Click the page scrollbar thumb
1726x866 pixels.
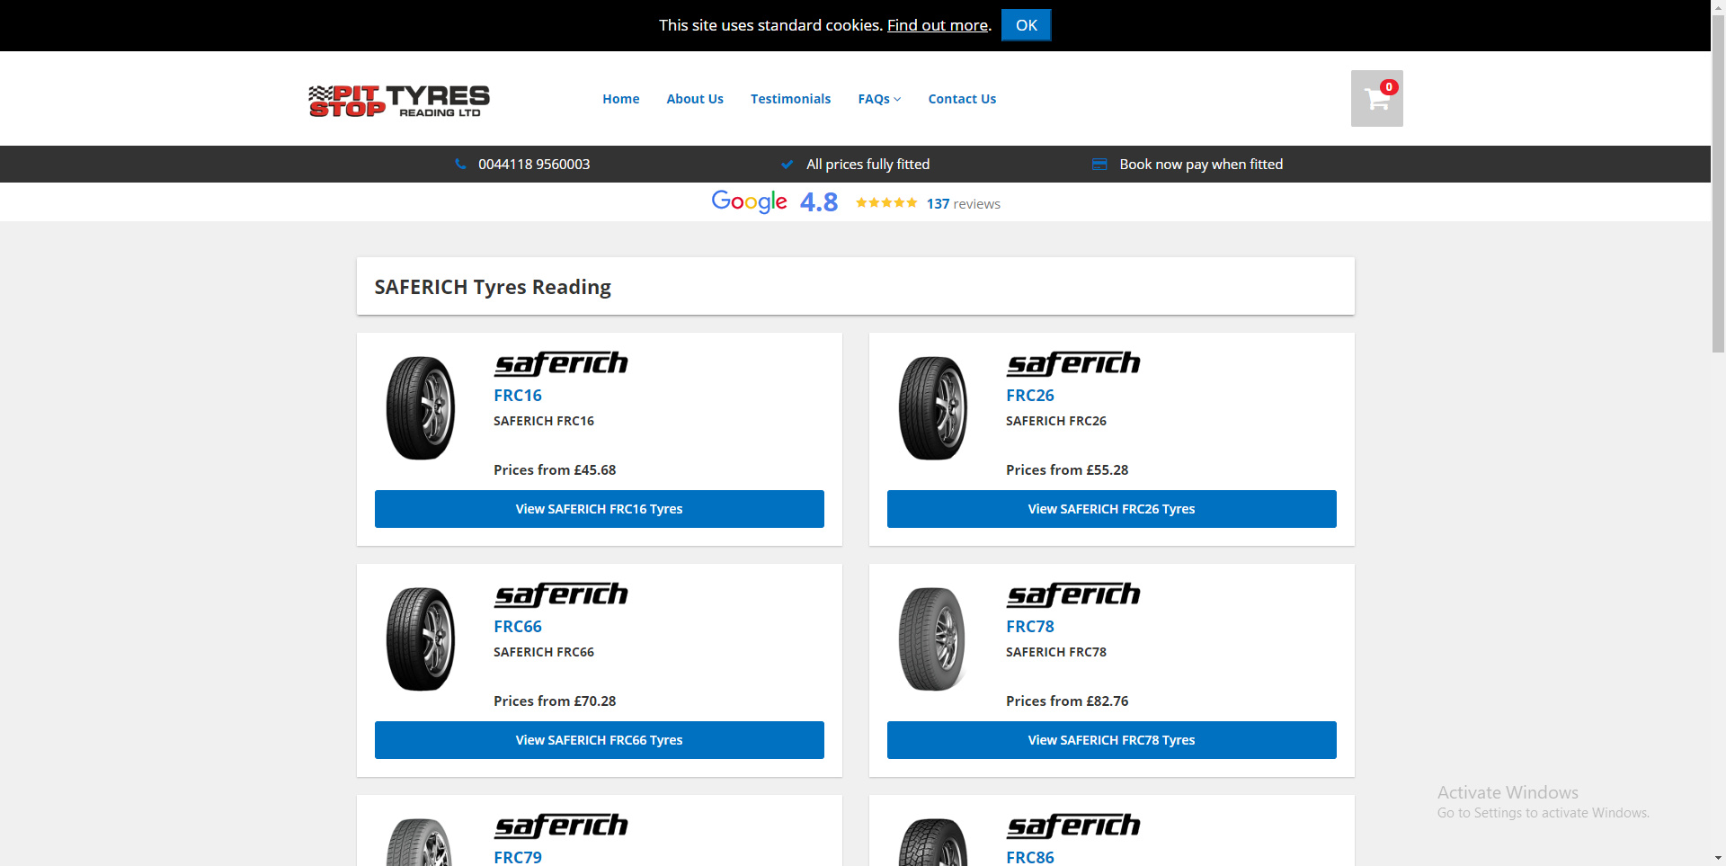(x=1718, y=184)
